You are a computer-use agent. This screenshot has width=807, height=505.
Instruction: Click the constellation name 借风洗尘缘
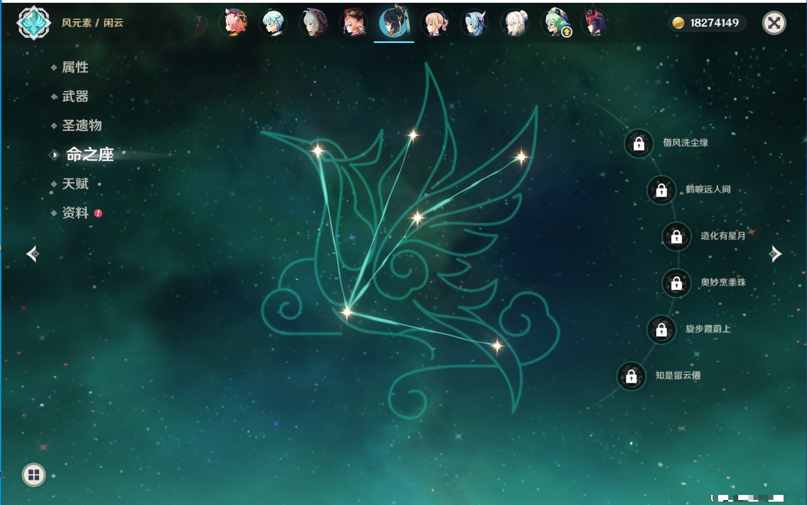[685, 143]
